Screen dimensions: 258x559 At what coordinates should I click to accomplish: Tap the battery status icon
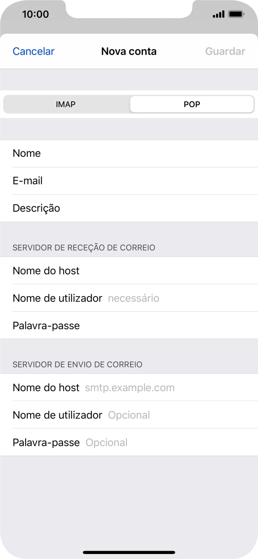[x=237, y=14]
